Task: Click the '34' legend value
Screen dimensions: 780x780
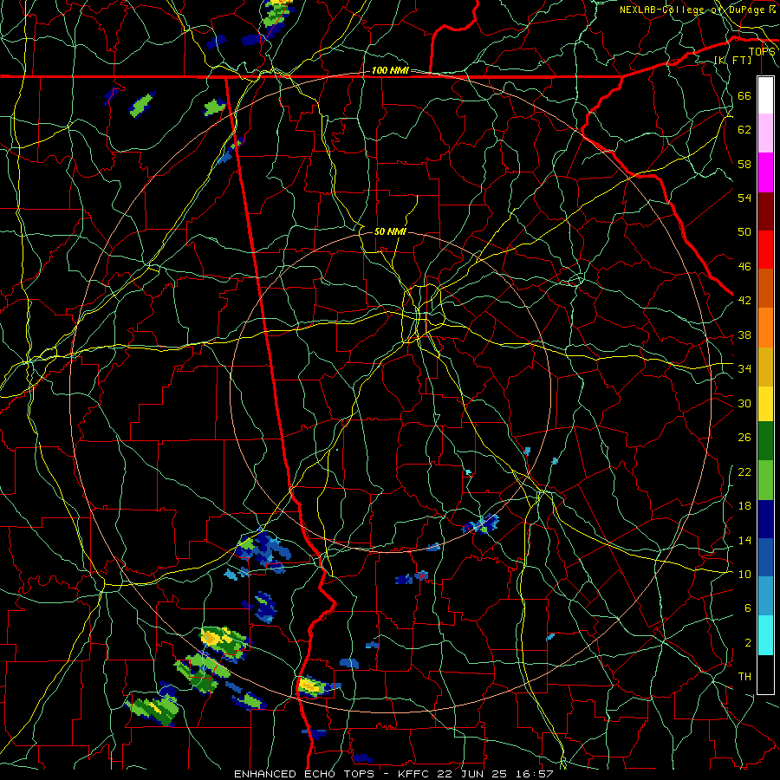Action: click(744, 369)
